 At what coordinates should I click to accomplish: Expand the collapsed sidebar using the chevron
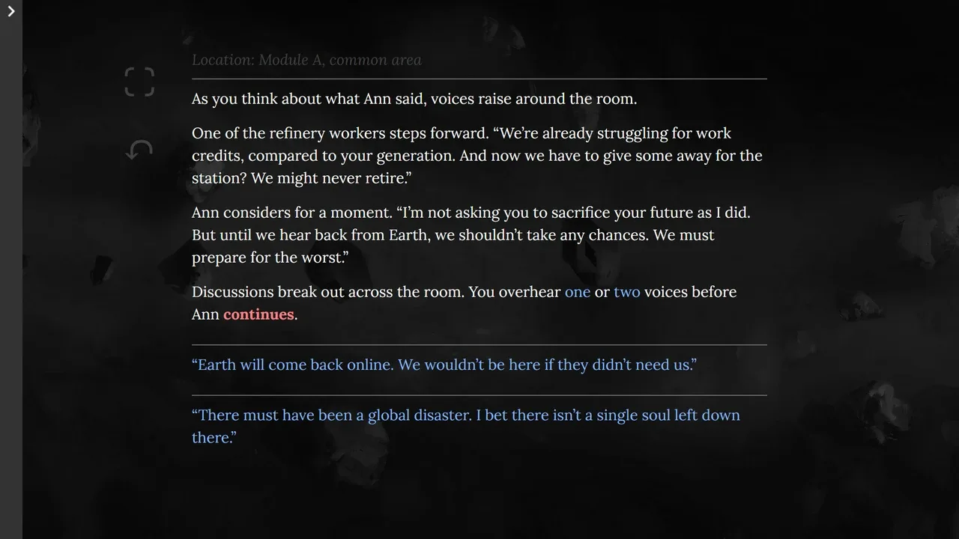click(11, 11)
